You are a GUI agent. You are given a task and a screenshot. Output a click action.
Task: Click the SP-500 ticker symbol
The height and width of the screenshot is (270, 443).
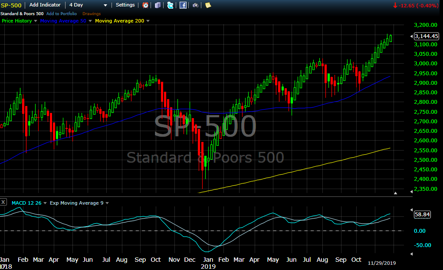tap(11, 5)
